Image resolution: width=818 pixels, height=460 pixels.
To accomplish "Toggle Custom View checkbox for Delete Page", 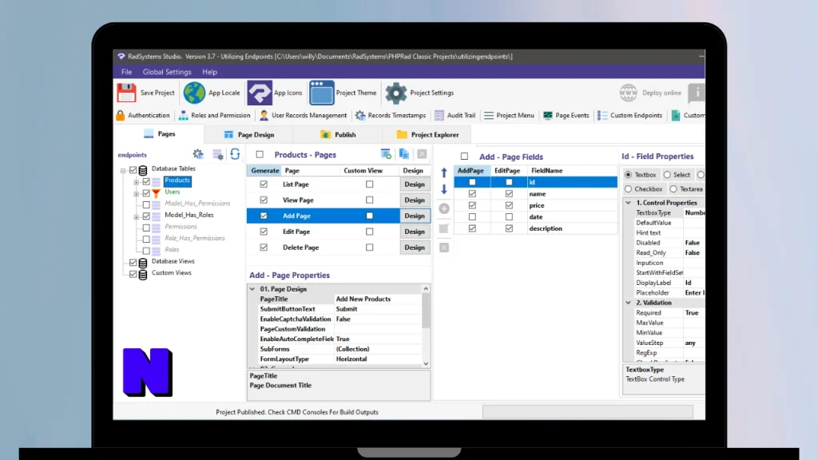I will click(x=369, y=248).
